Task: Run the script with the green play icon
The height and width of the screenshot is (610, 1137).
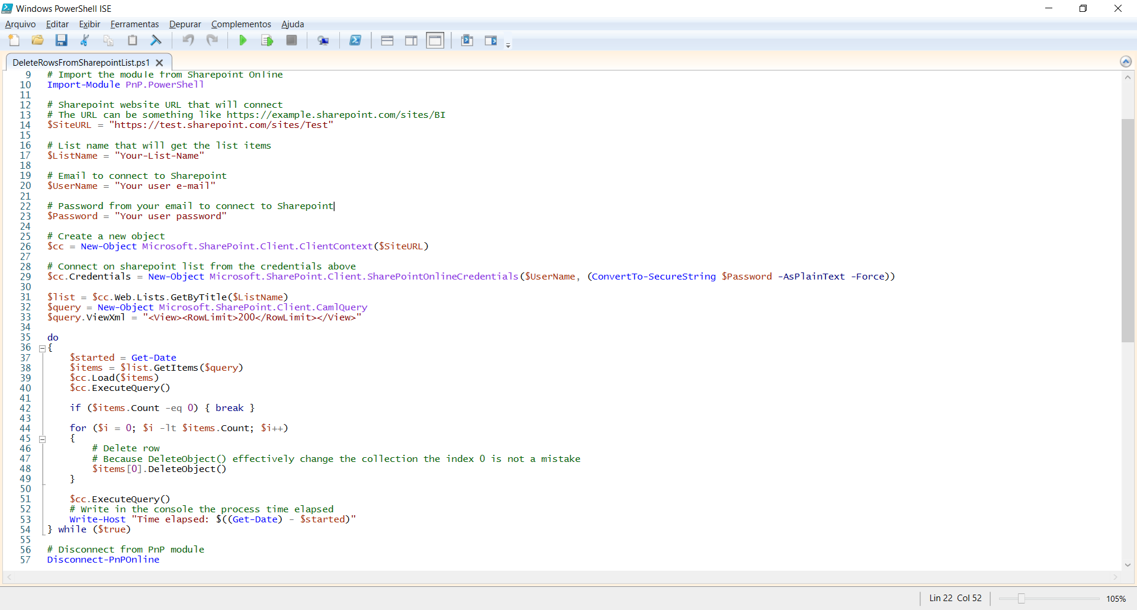Action: click(x=243, y=40)
